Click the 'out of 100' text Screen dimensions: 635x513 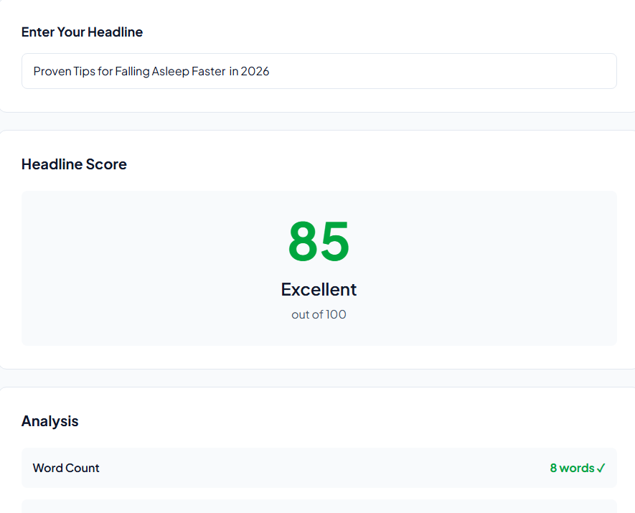pos(319,314)
